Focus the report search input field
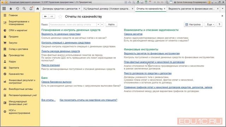Viewport: 226px width, 127px height. click(73, 24)
